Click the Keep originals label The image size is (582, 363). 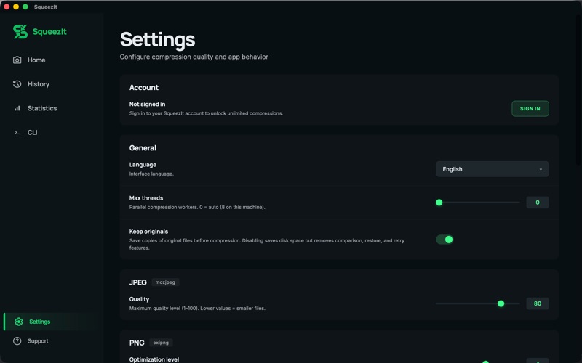coord(148,232)
